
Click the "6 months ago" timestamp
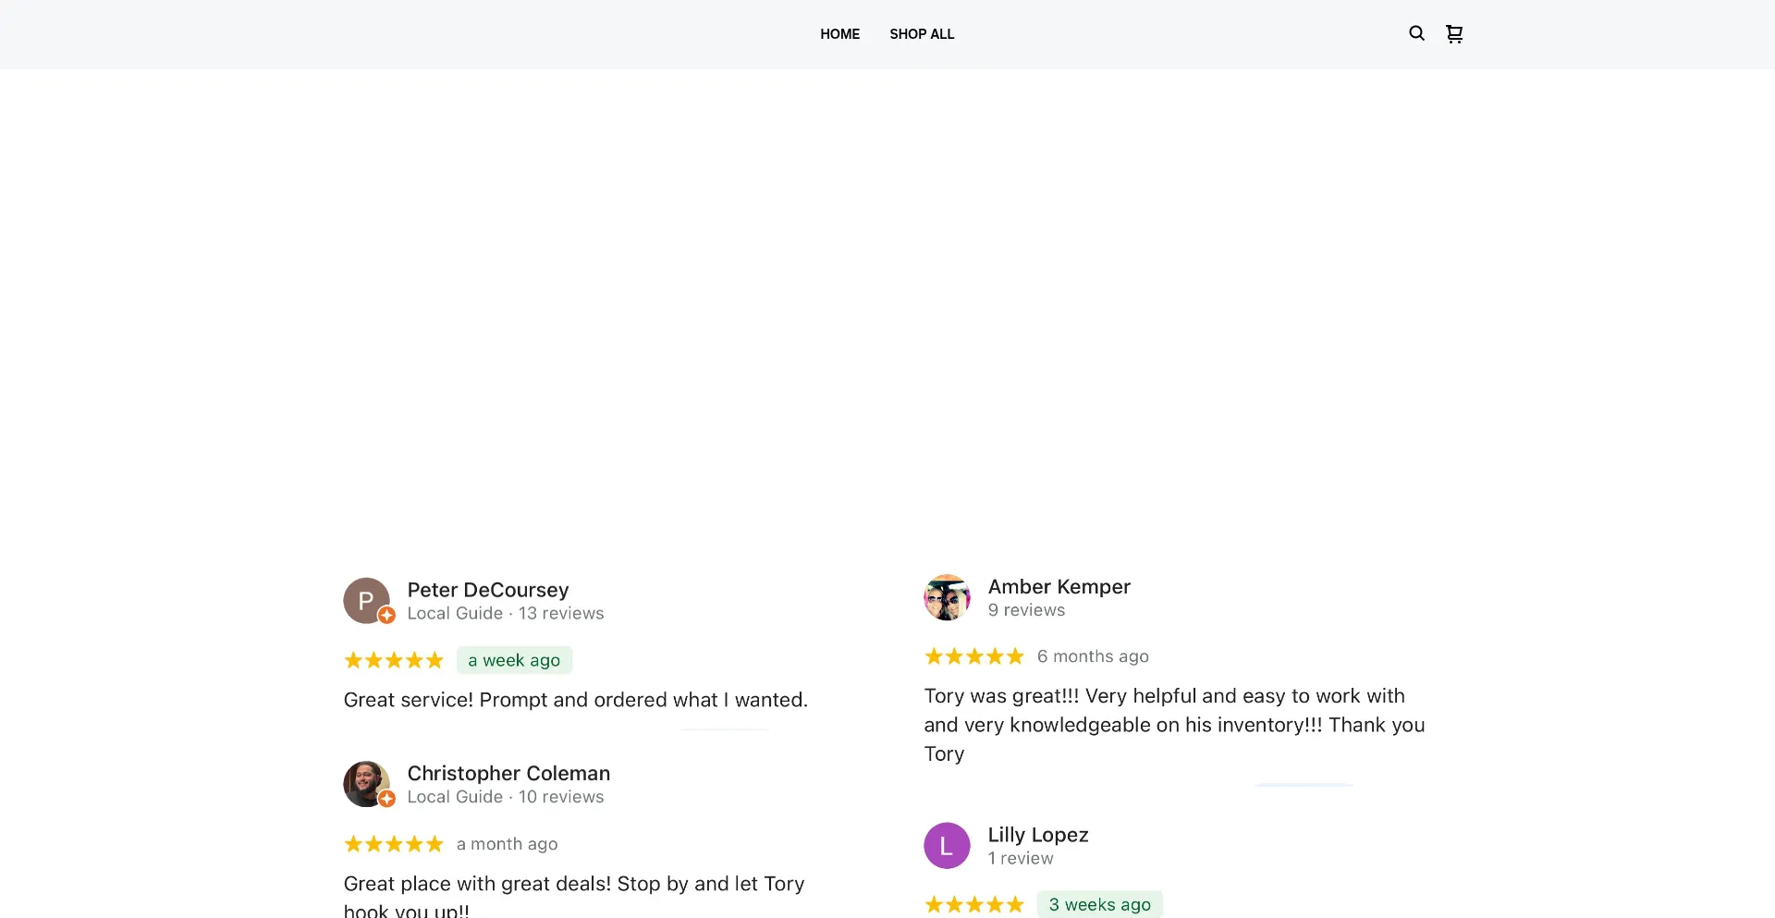[1093, 656]
